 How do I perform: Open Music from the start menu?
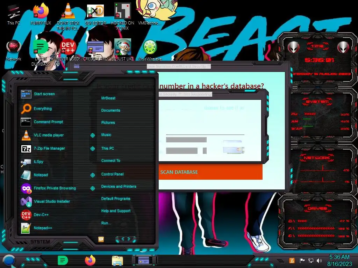pos(106,135)
